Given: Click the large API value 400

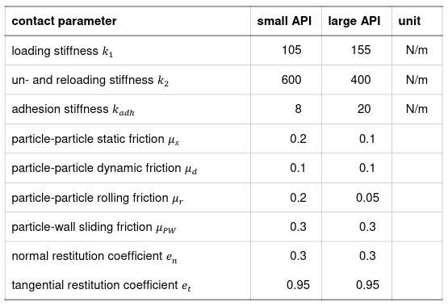Looking at the screenshot, I should (x=361, y=80).
